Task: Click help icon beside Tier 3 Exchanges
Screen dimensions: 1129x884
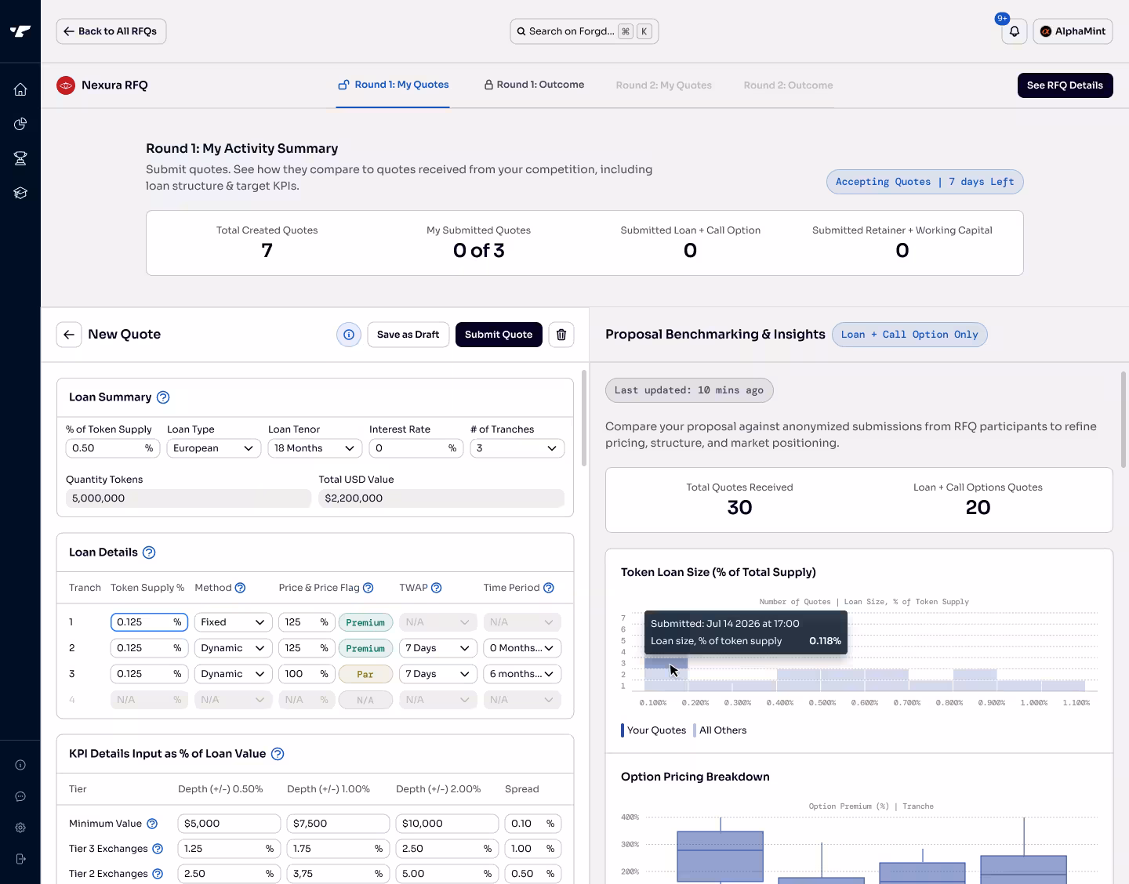Action: pos(158,849)
